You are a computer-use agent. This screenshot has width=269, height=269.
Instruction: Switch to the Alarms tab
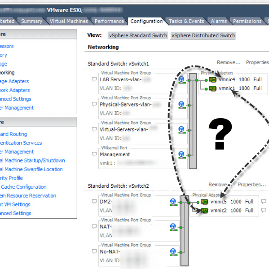coord(219,21)
